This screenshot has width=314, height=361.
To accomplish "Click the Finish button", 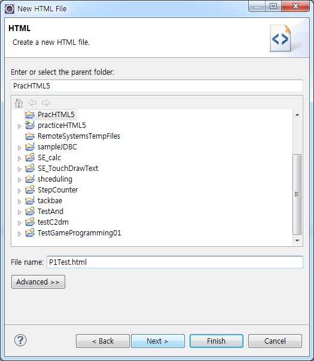I will pyautogui.click(x=217, y=341).
